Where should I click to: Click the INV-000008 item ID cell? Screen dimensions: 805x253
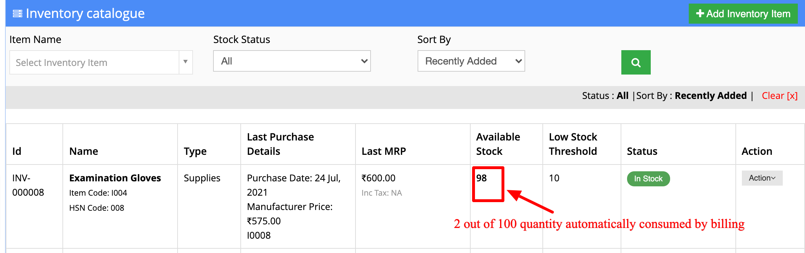point(28,185)
